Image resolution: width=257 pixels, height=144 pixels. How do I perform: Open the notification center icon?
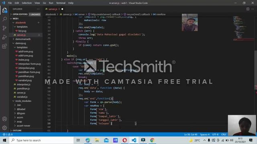pyautogui.click(x=251, y=140)
